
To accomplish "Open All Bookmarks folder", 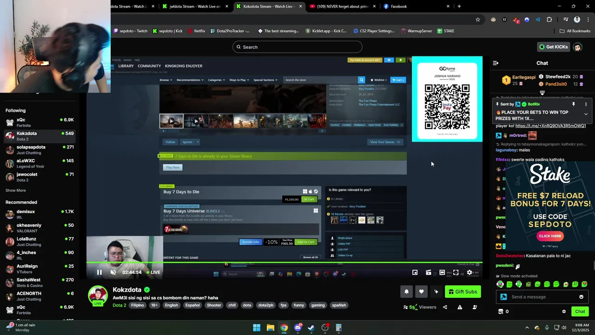I will 575,31.
